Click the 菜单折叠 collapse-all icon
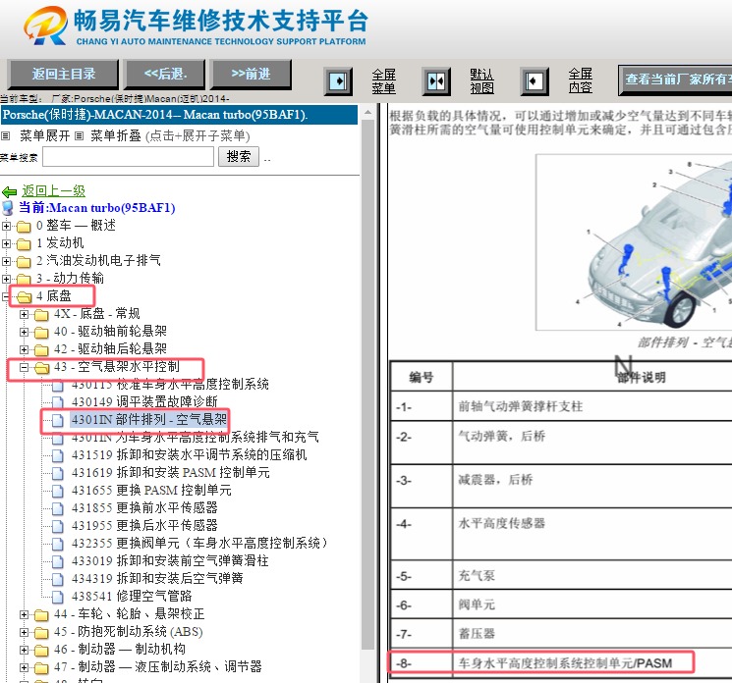The height and width of the screenshot is (683, 732). pos(80,136)
